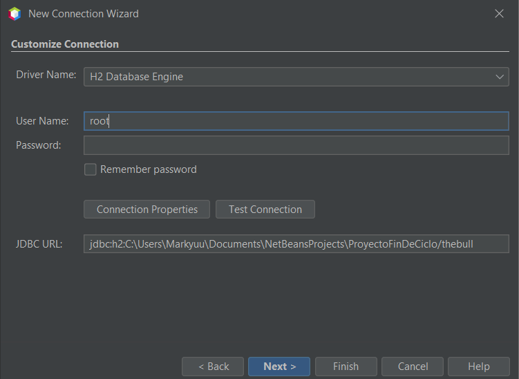Click the New Connection Wizard title text
The height and width of the screenshot is (379, 519).
84,14
